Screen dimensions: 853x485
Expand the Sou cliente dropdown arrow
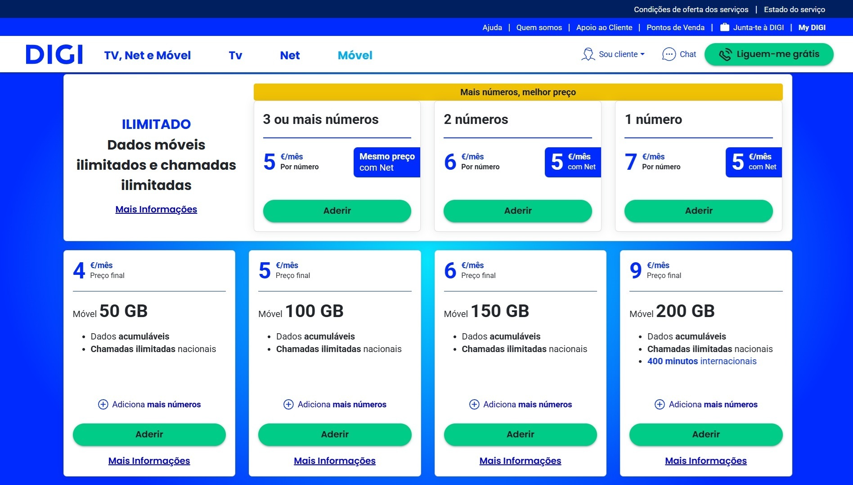click(642, 54)
